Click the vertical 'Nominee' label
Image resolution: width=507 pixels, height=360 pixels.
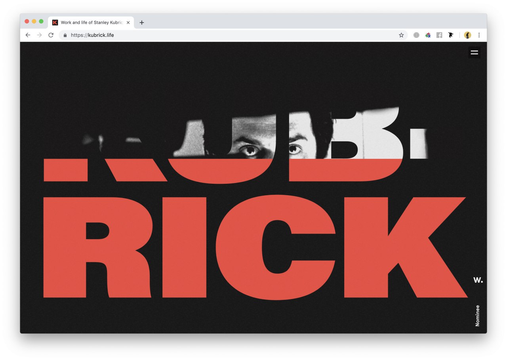(x=477, y=316)
